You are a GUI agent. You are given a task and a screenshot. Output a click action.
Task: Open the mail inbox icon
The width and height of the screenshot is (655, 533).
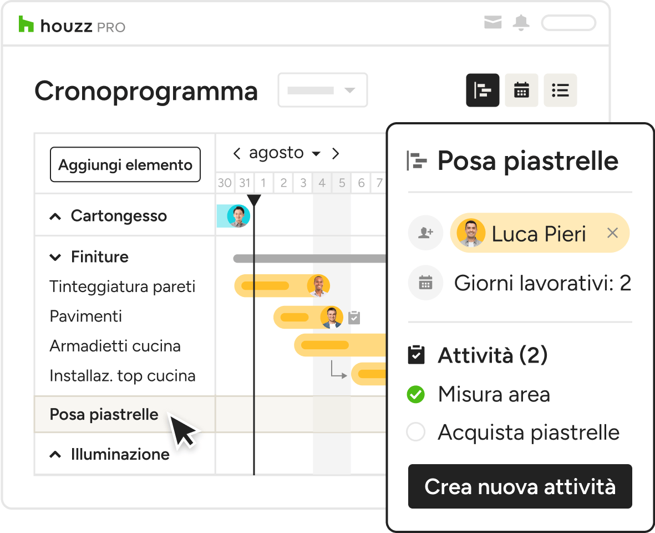tap(492, 23)
